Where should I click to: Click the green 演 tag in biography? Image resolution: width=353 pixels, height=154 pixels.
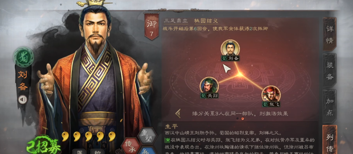167,141
